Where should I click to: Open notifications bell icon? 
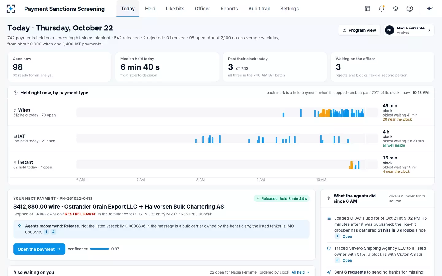pyautogui.click(x=382, y=9)
